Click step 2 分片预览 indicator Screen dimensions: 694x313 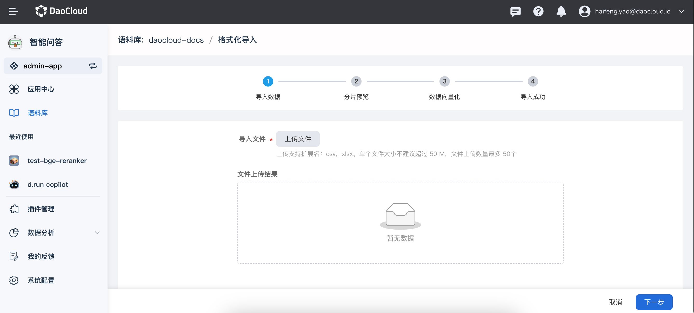point(356,81)
